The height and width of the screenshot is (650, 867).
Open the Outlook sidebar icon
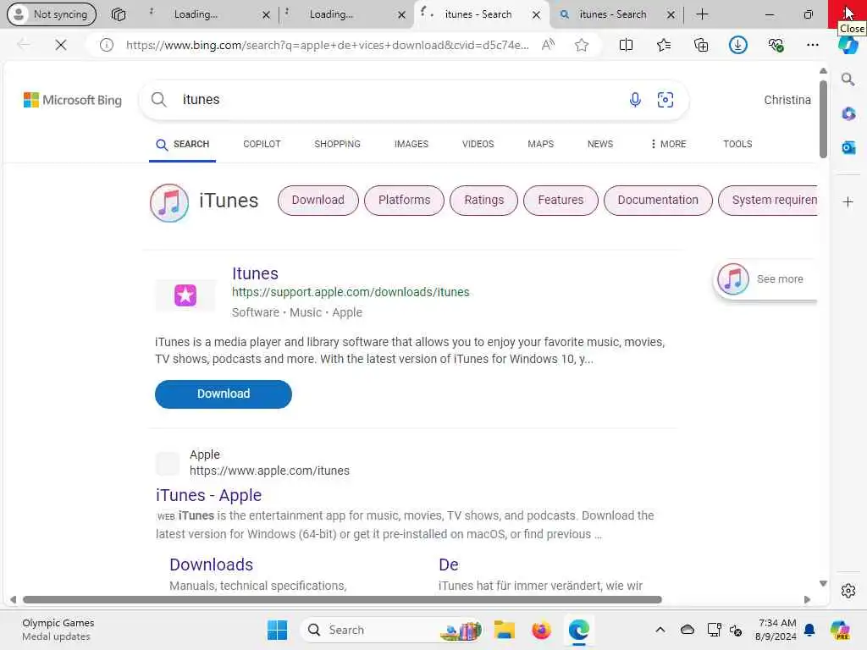point(848,147)
